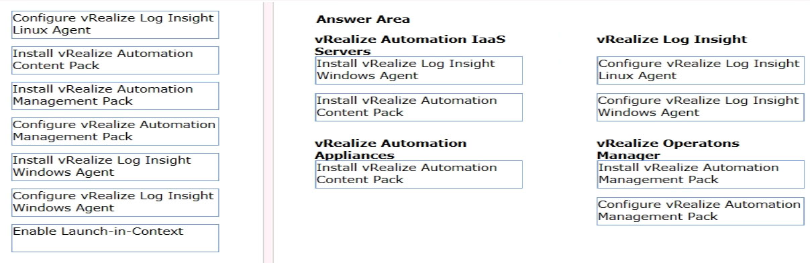Select Install Log Insight Windows Agent source item

coord(115,167)
